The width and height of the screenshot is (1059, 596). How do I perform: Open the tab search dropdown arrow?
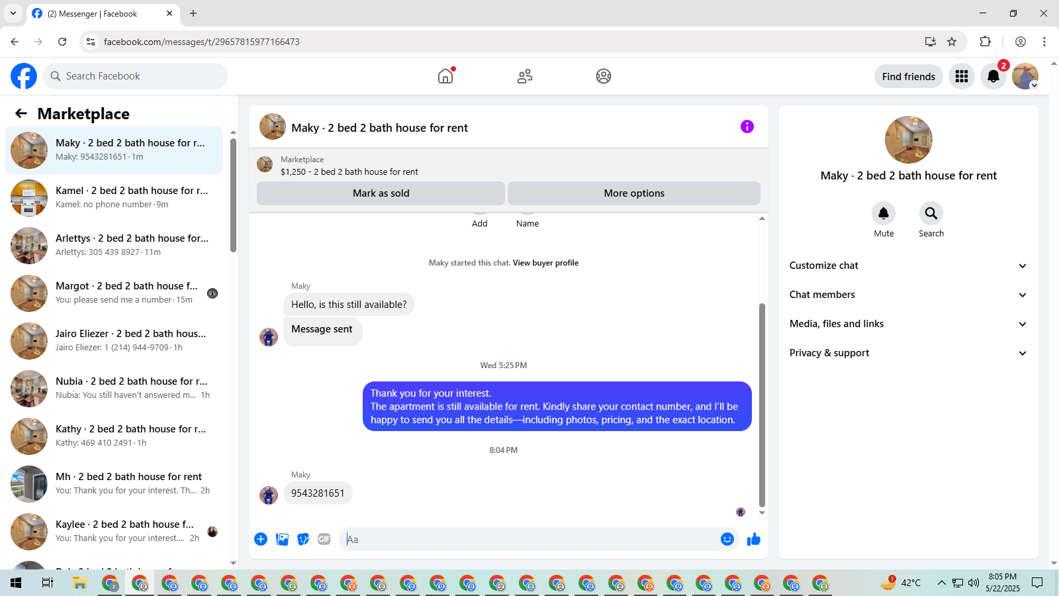[x=13, y=13]
